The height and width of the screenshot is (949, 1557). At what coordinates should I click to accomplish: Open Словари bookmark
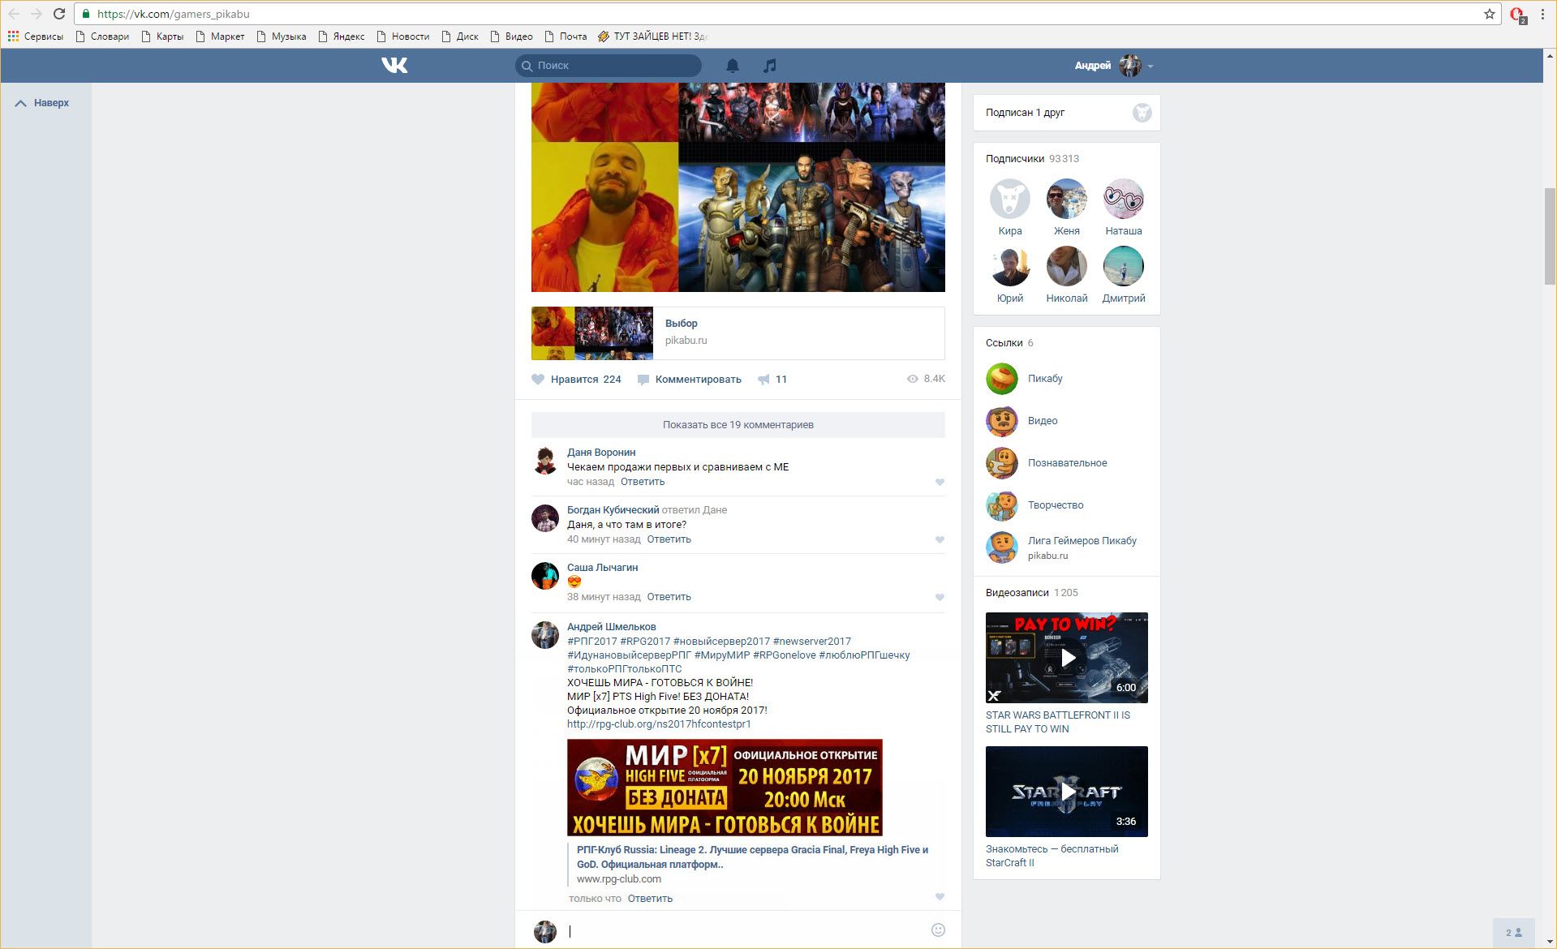tap(102, 36)
